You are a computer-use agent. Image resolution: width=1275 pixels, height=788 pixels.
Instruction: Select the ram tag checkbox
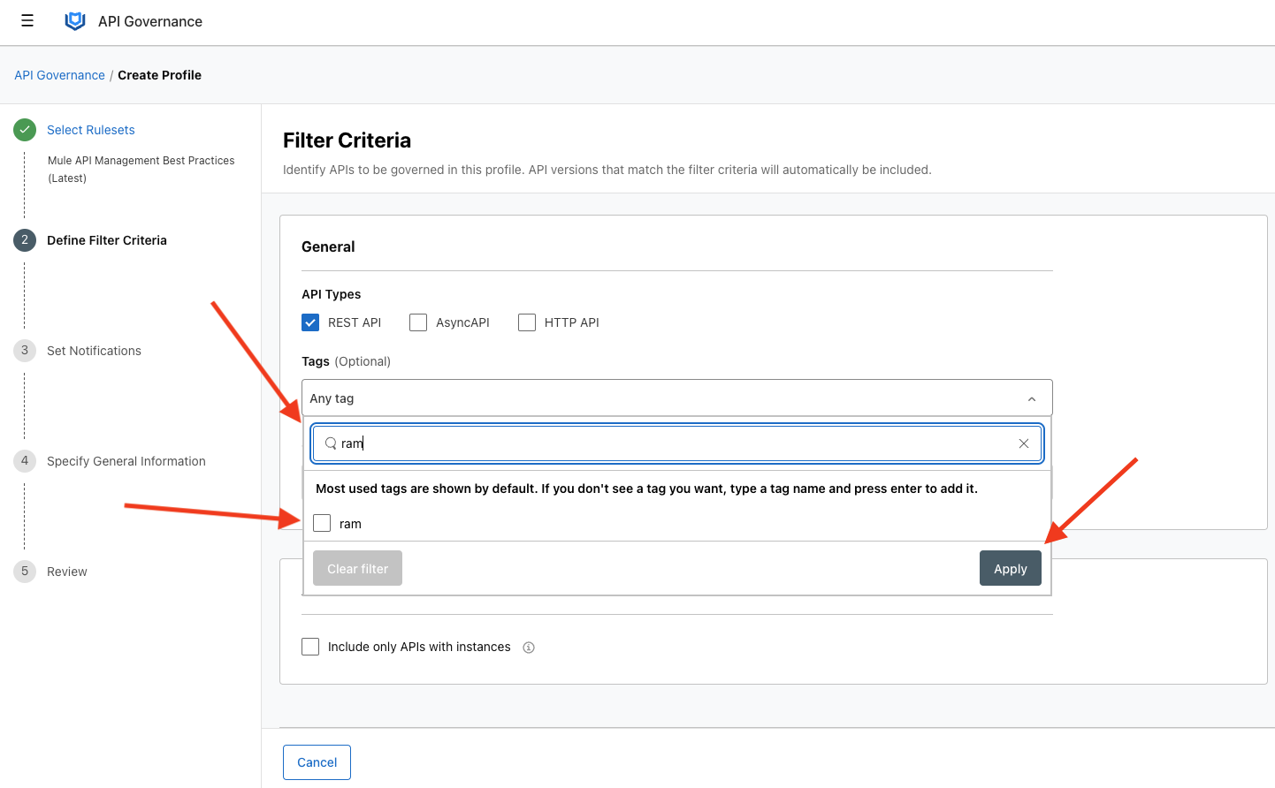coord(322,524)
